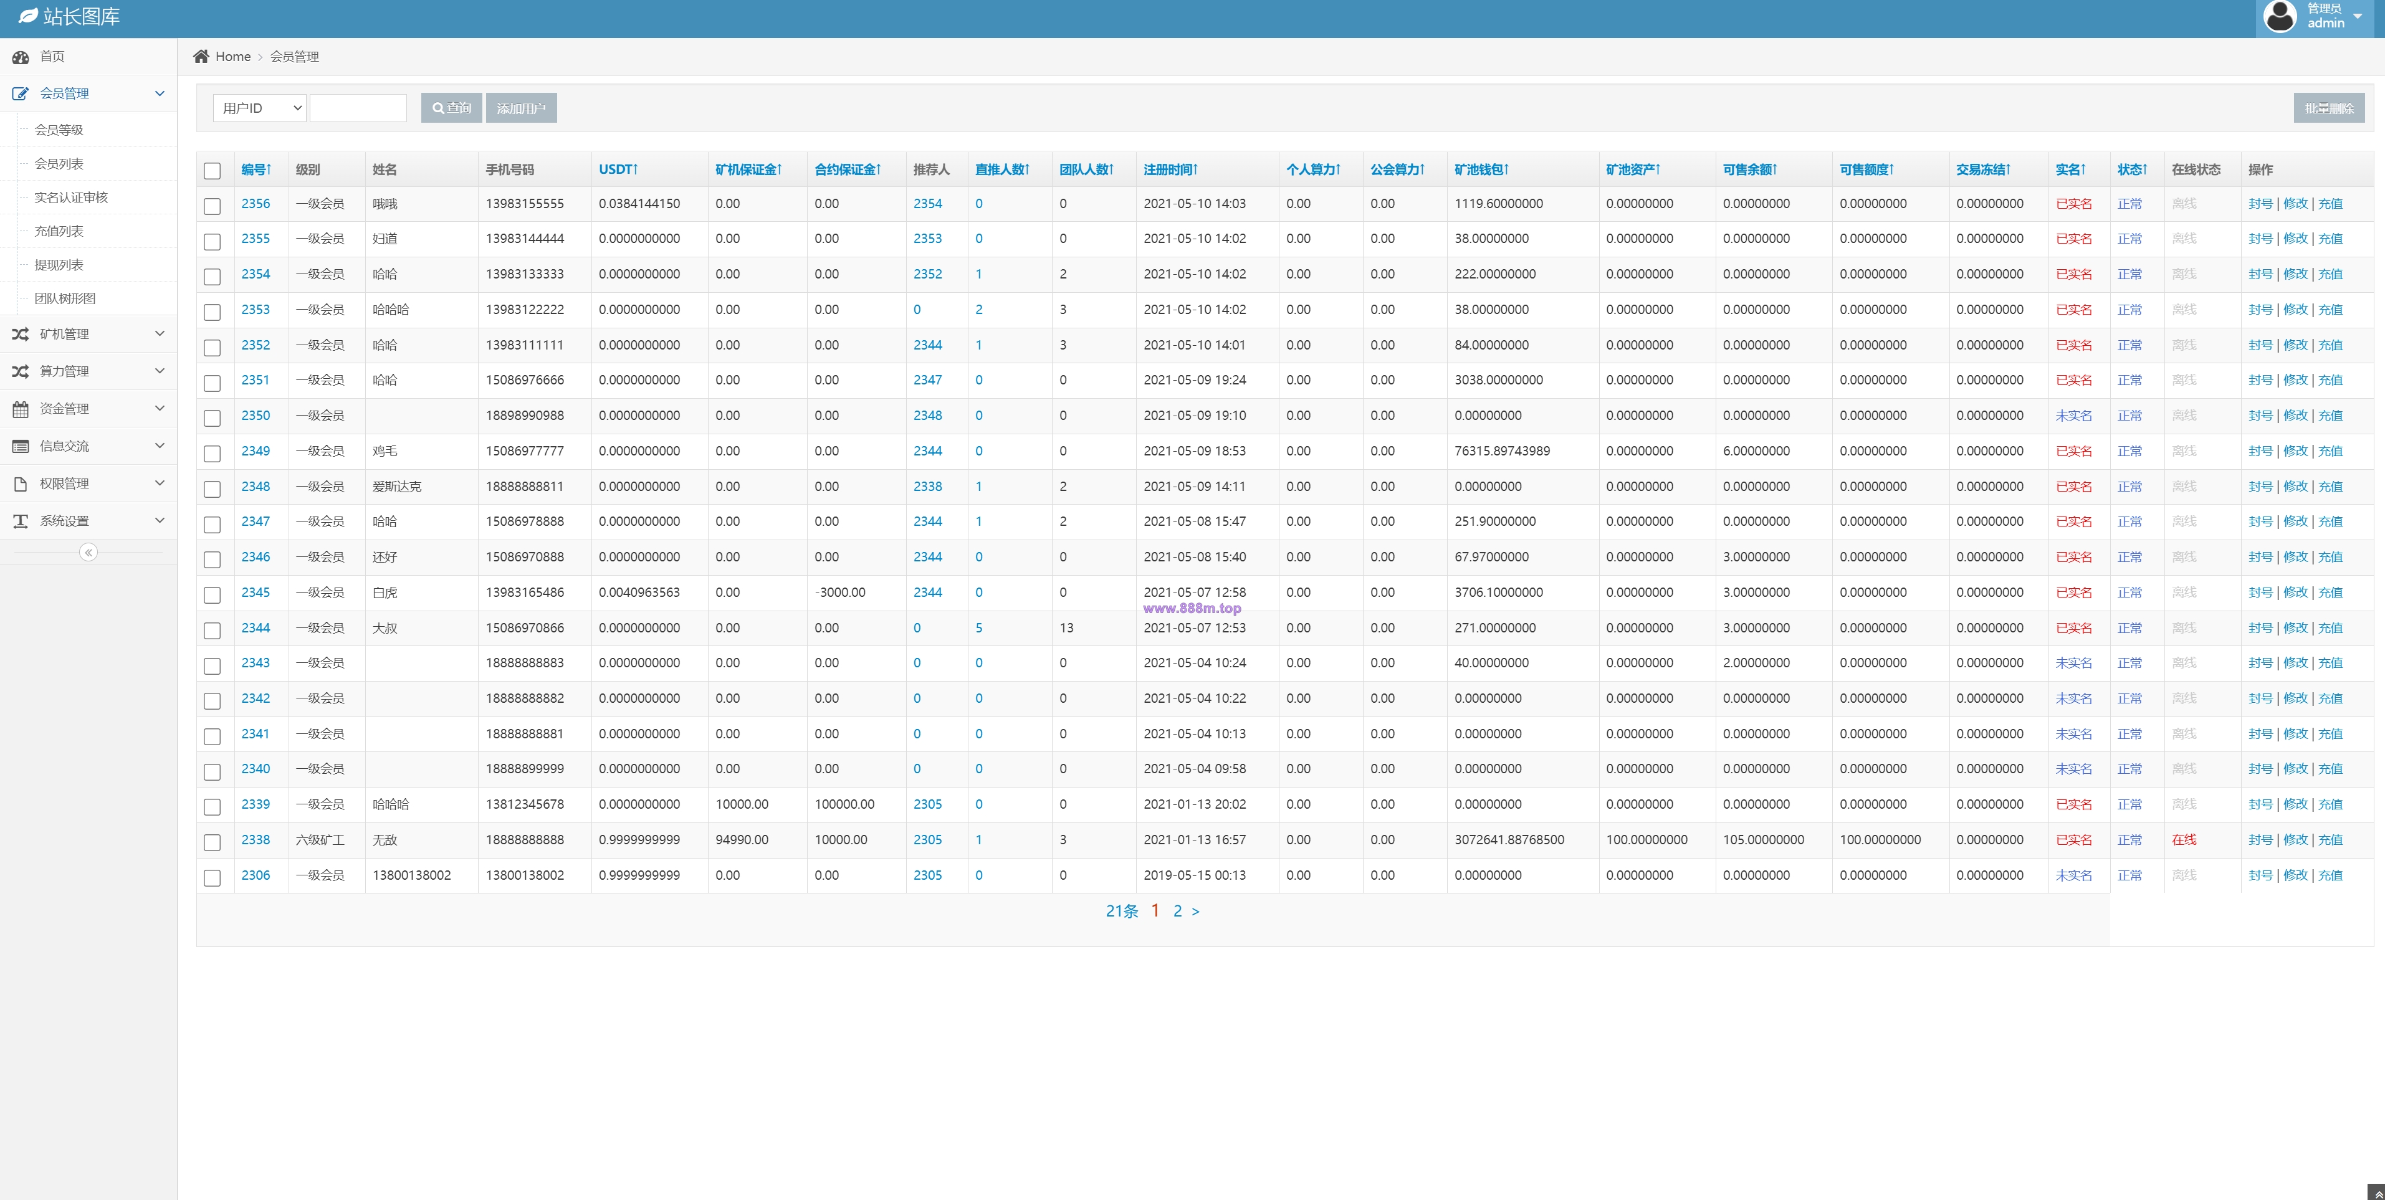Image resolution: width=2385 pixels, height=1200 pixels.
Task: Click the shuffle icon beside 算力管理
Action: 21,371
